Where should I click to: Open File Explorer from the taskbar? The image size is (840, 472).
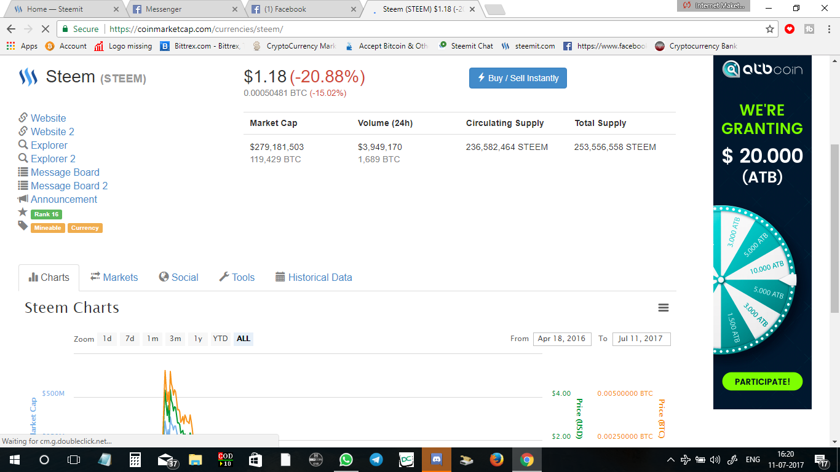196,460
